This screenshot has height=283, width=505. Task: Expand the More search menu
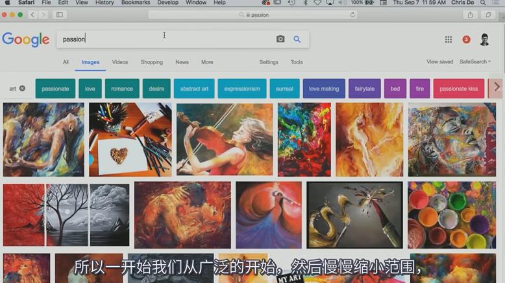[207, 62]
